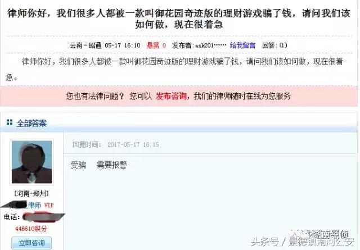This screenshot has width=360, height=250.
Task: Click the question title headline
Action: [179, 19]
